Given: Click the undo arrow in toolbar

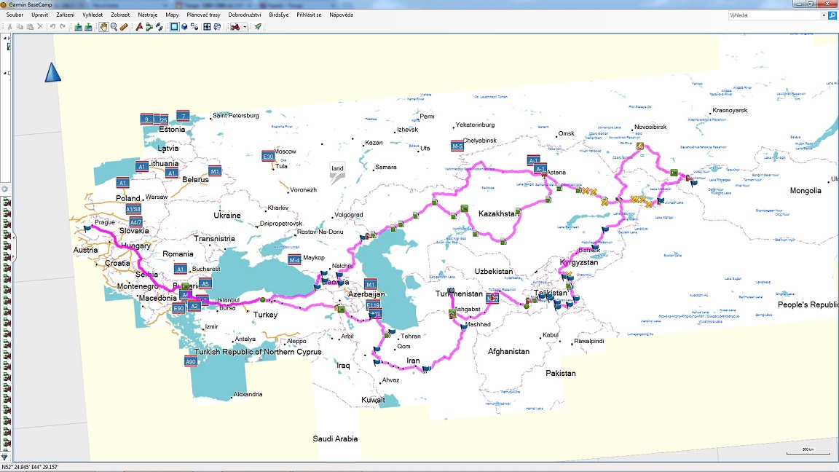Looking at the screenshot, I should [52, 27].
